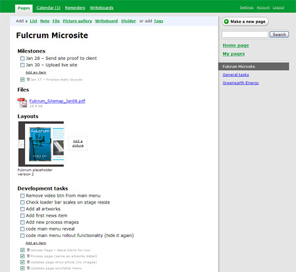Click the Files section heading
This screenshot has height=272, width=296.
[x=23, y=90]
